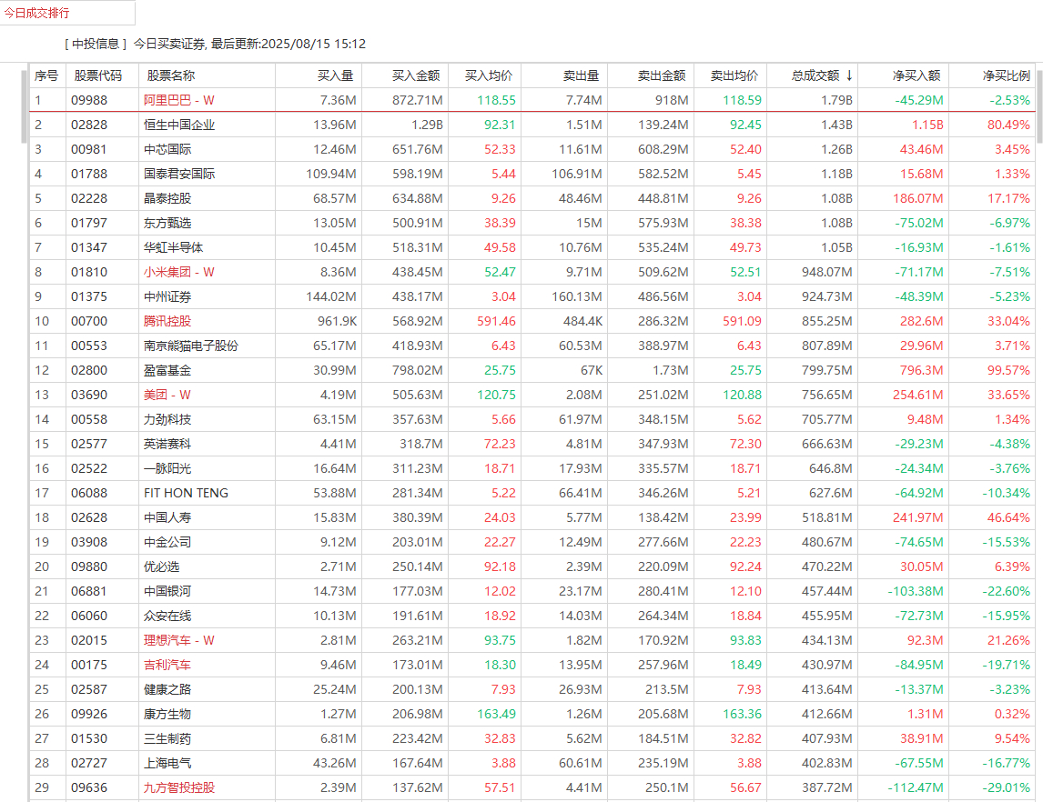Image resolution: width=1043 pixels, height=802 pixels.
Task: Click the sort arrow beside 总成交额
Action: point(849,75)
